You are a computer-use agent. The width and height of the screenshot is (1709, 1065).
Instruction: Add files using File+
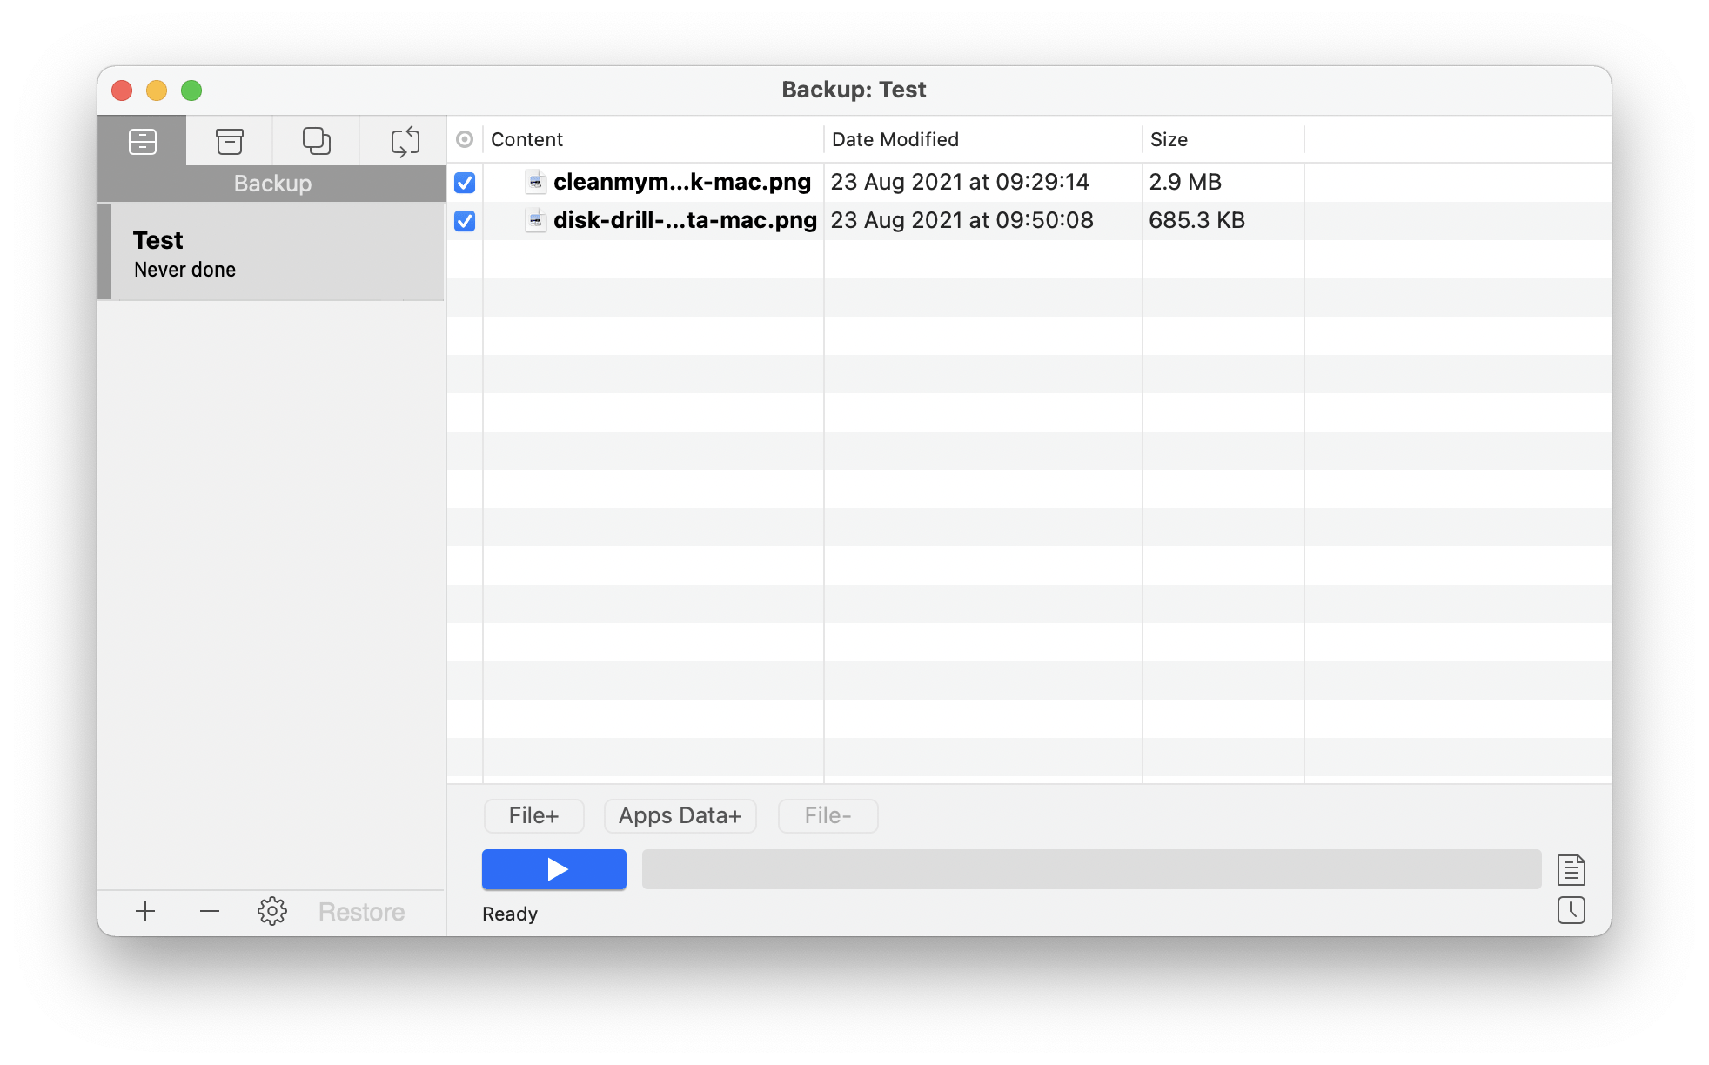[533, 815]
